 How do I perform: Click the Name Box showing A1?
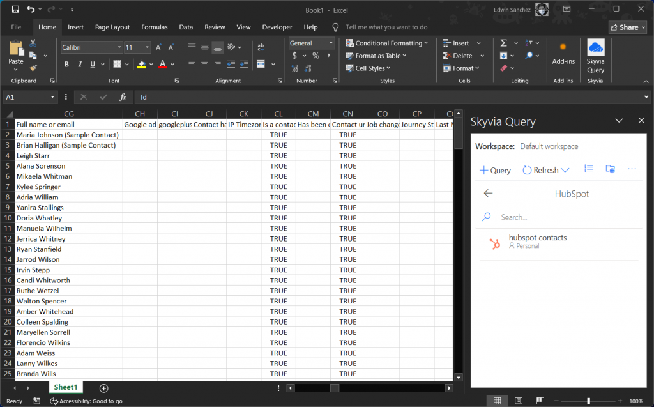click(x=30, y=97)
